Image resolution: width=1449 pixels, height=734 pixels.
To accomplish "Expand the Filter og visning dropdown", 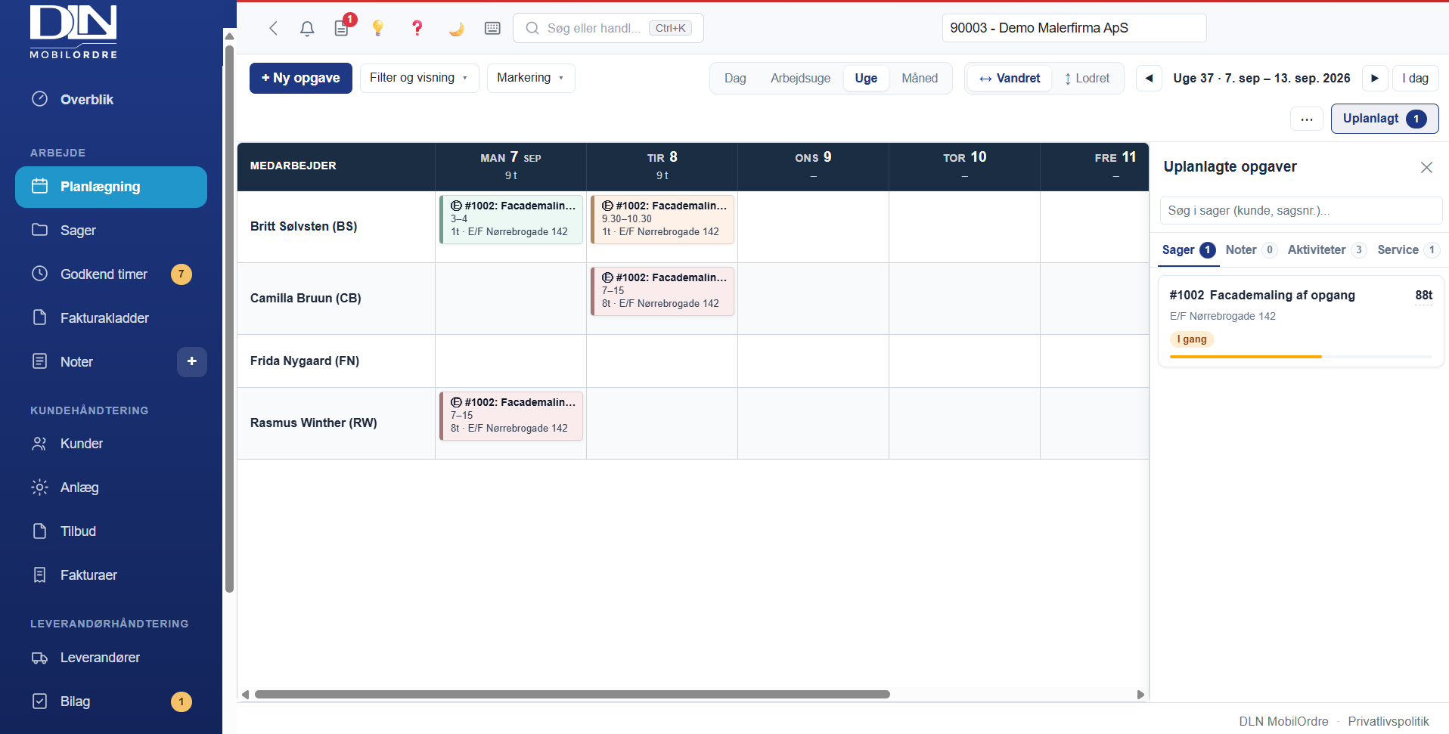I will pyautogui.click(x=419, y=78).
